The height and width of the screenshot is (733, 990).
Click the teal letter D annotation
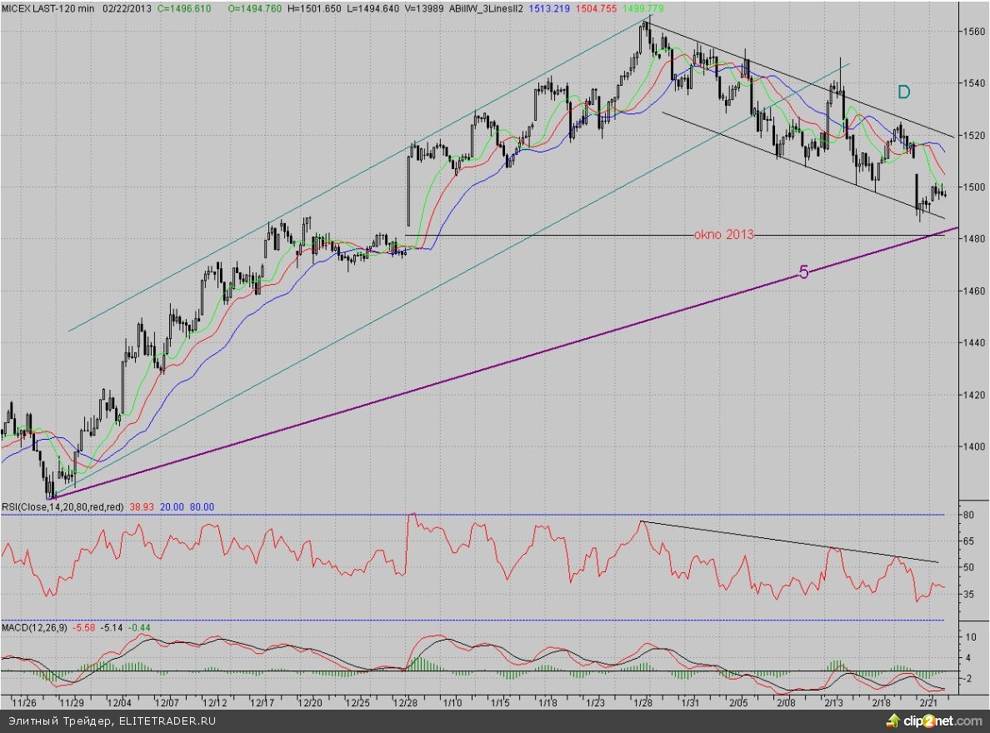[x=902, y=91]
